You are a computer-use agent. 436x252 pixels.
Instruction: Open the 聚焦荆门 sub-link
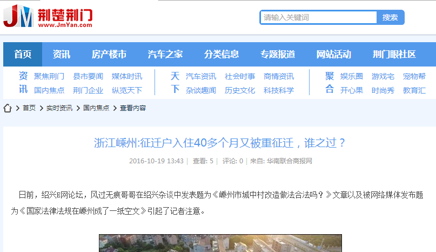tap(49, 76)
